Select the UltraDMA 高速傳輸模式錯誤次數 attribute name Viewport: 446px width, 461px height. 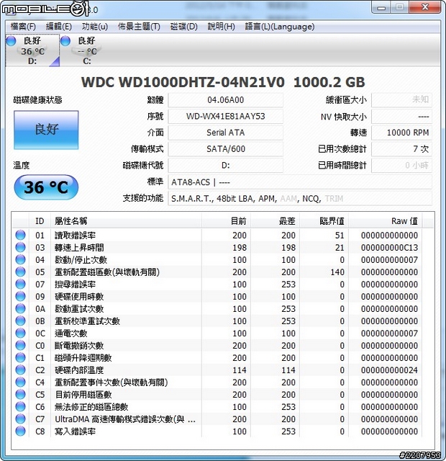pyautogui.click(x=125, y=419)
